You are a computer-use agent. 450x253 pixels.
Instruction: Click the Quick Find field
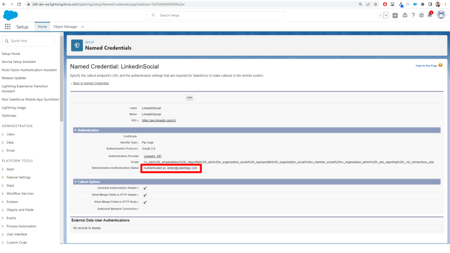[29, 41]
